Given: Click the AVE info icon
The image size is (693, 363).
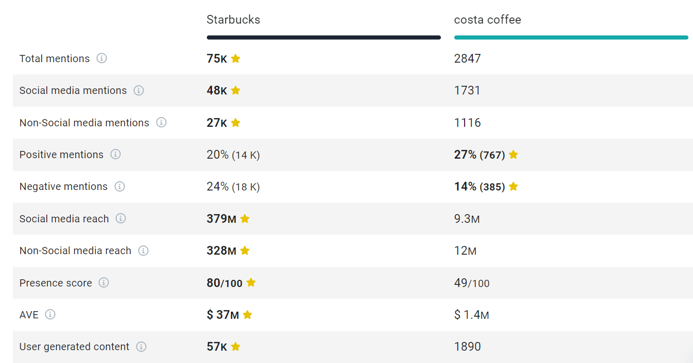Looking at the screenshot, I should pos(50,315).
